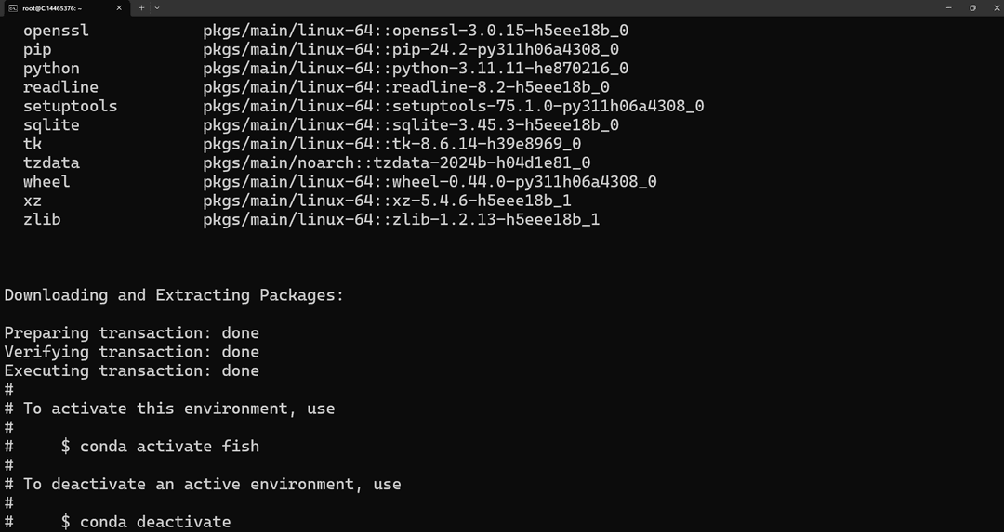Viewport: 1004px width, 532px height.
Task: Click the 'Executing transaction: done' line
Action: tap(132, 370)
